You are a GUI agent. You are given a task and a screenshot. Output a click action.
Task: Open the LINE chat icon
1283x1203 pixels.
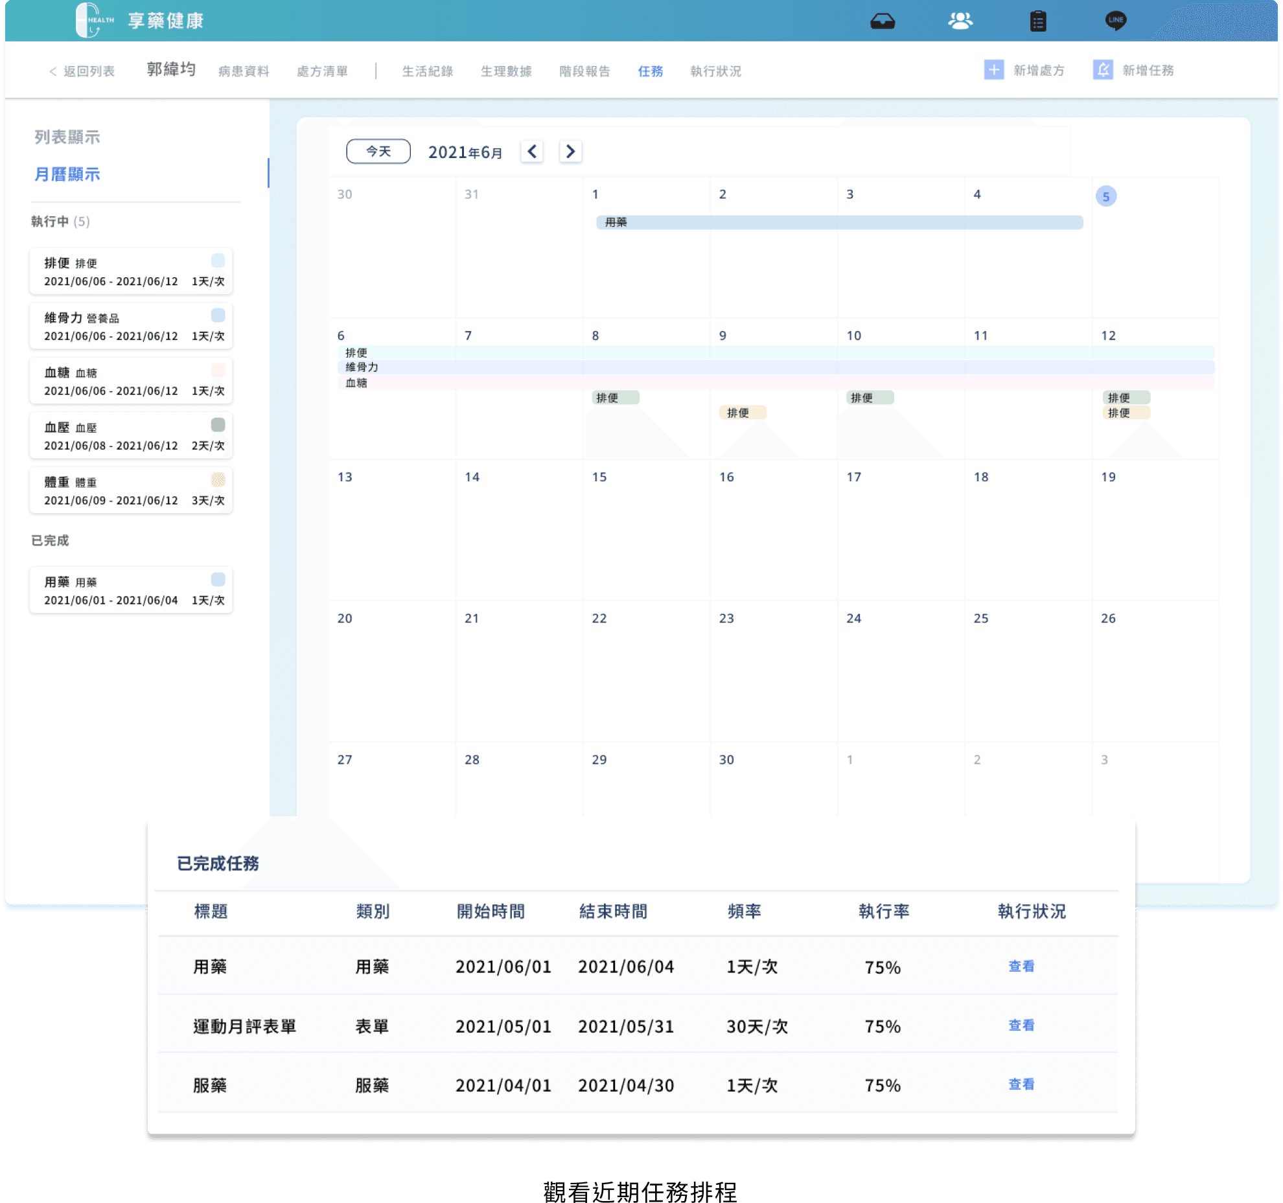click(x=1115, y=21)
